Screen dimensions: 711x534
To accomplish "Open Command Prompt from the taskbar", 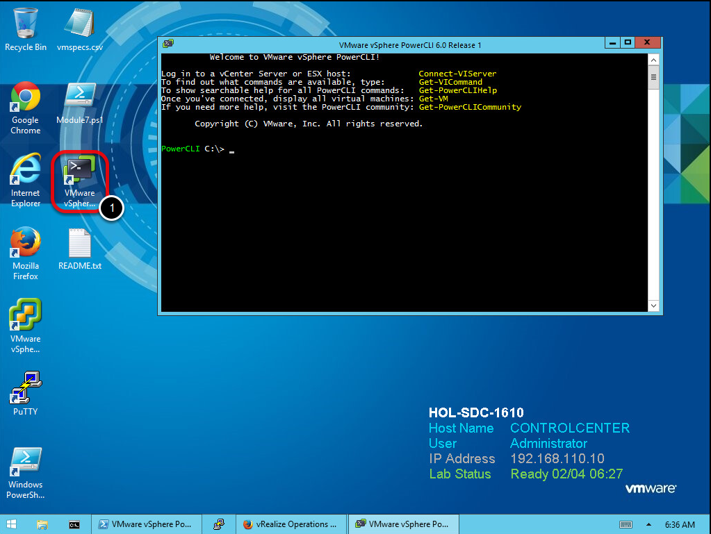I will coord(74,524).
